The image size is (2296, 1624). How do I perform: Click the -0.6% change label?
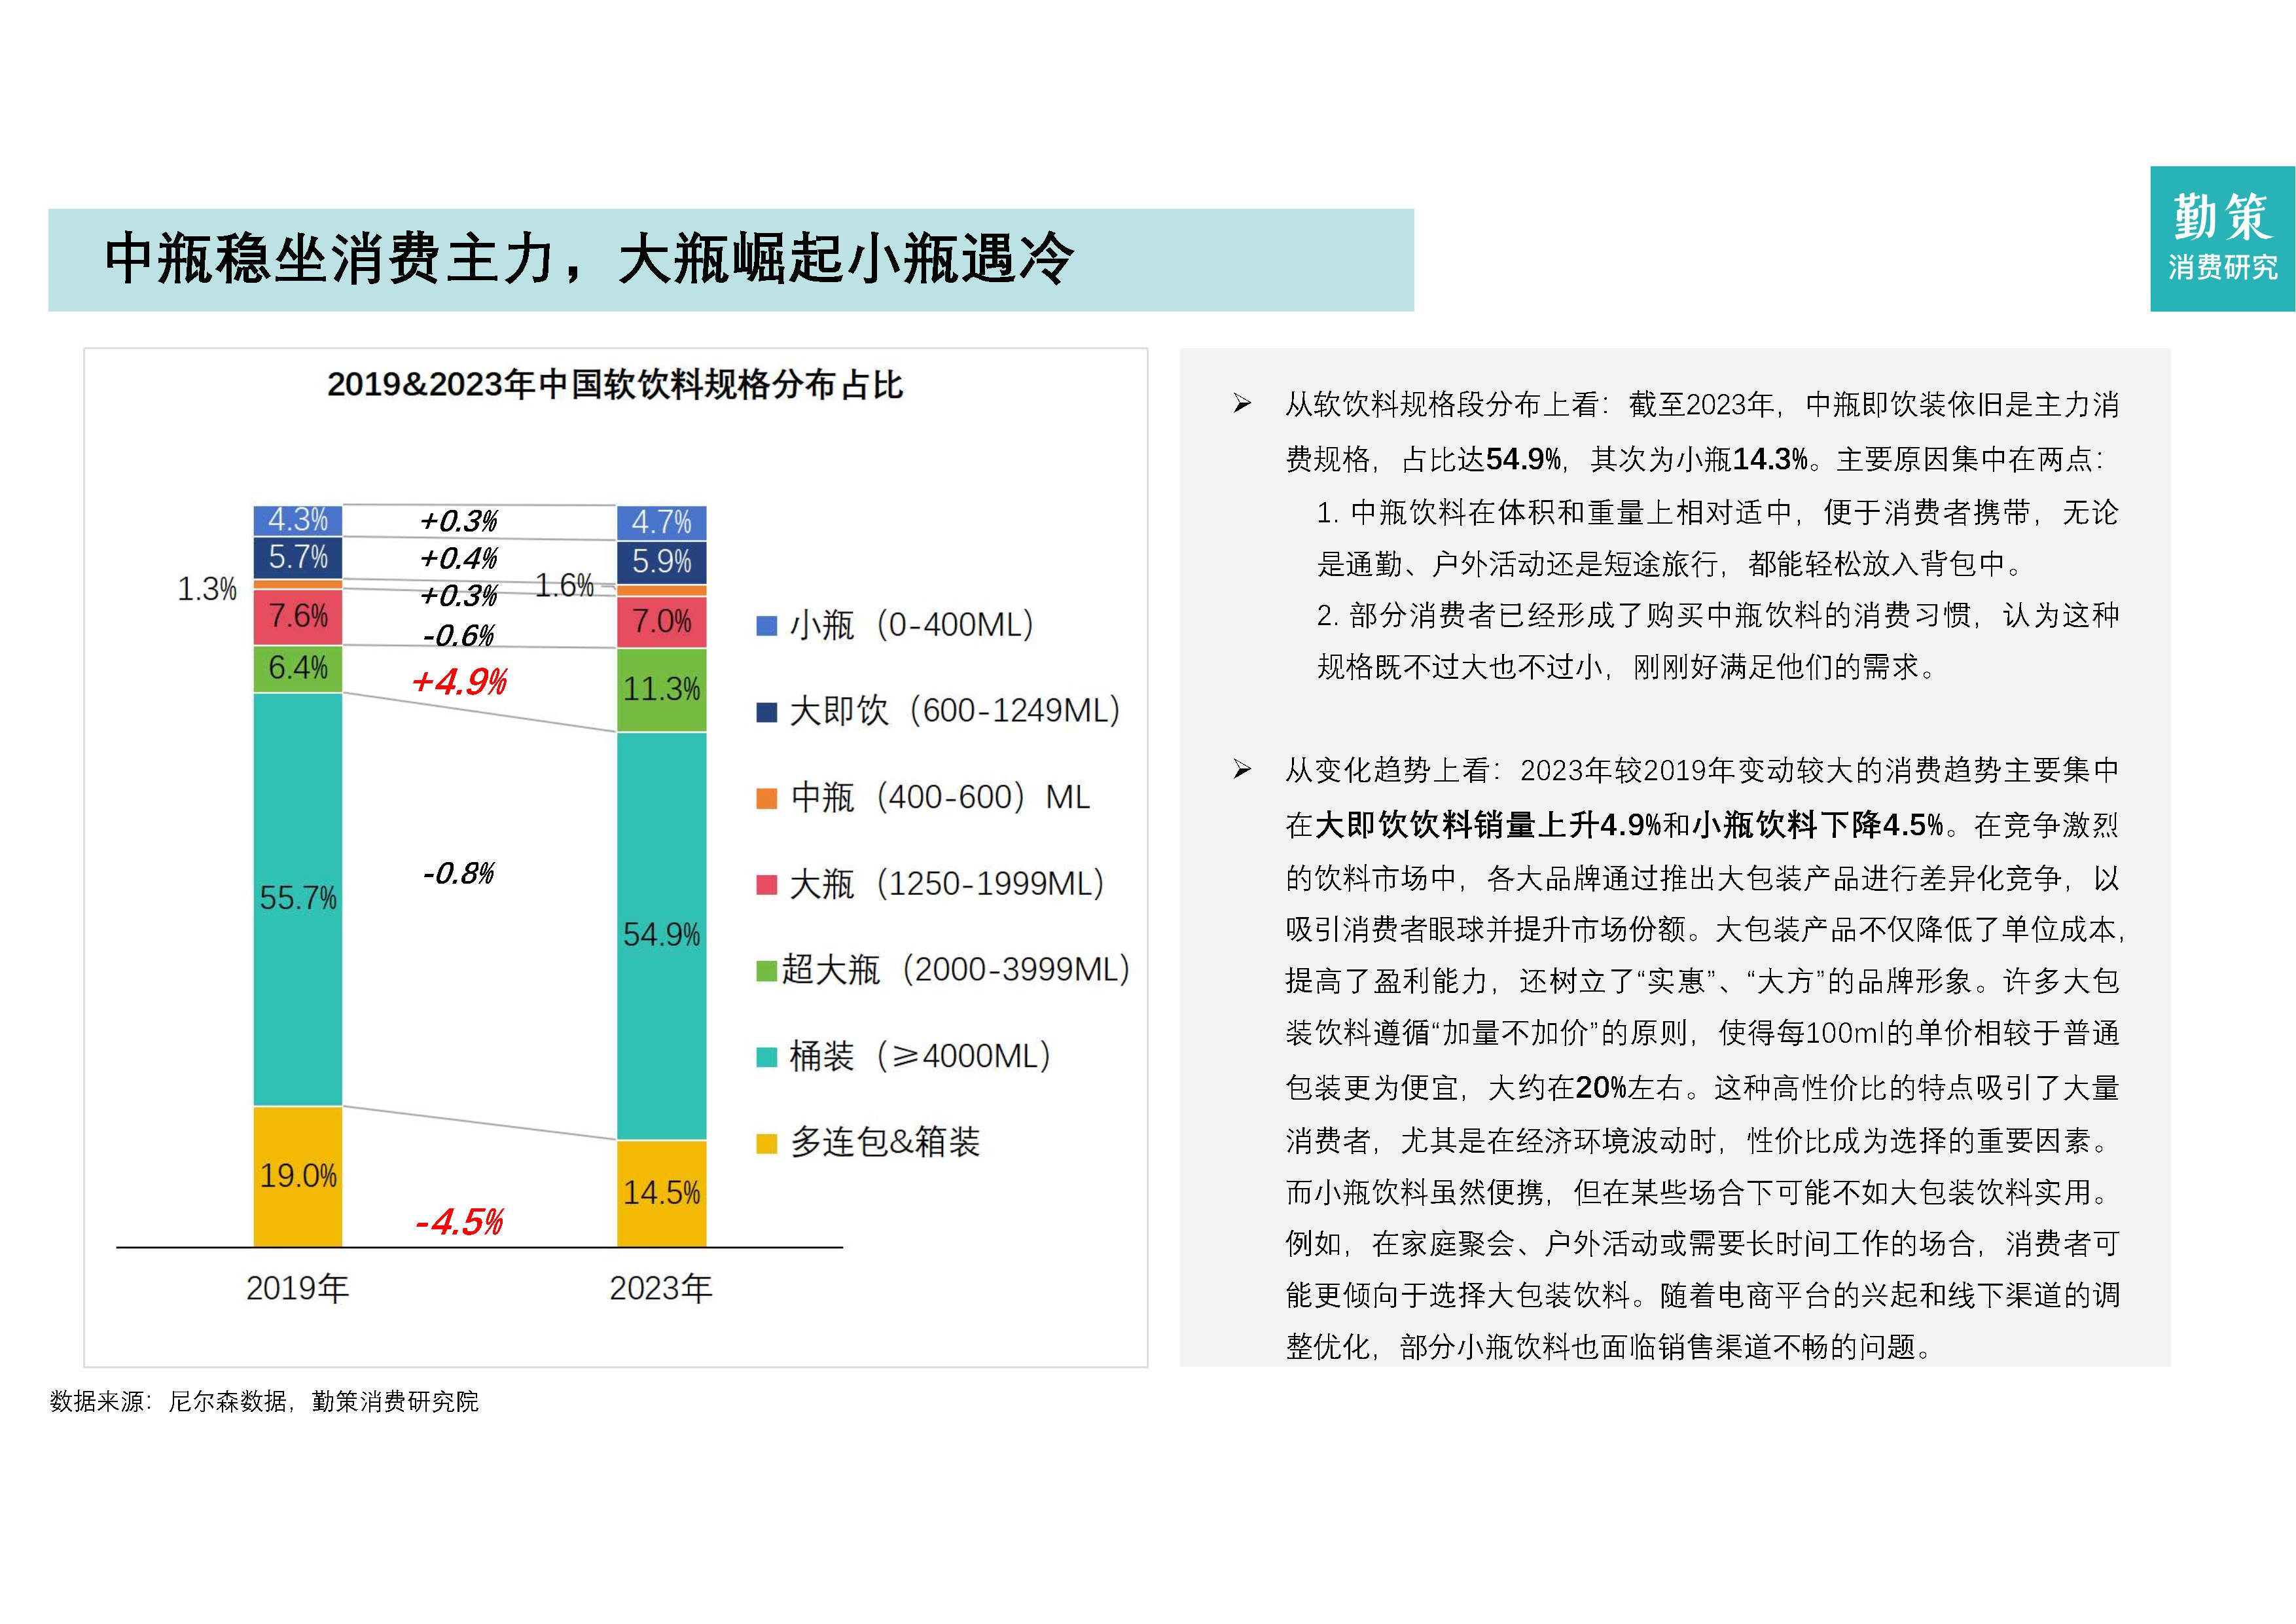pyautogui.click(x=459, y=636)
